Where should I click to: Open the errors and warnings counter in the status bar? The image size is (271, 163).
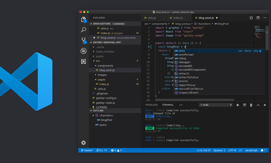tap(117, 150)
